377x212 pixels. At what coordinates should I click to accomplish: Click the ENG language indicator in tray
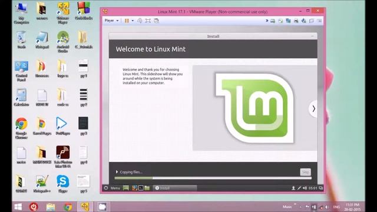point(336,207)
